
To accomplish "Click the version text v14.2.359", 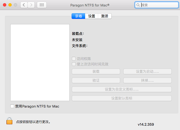I will [x=146, y=124].
